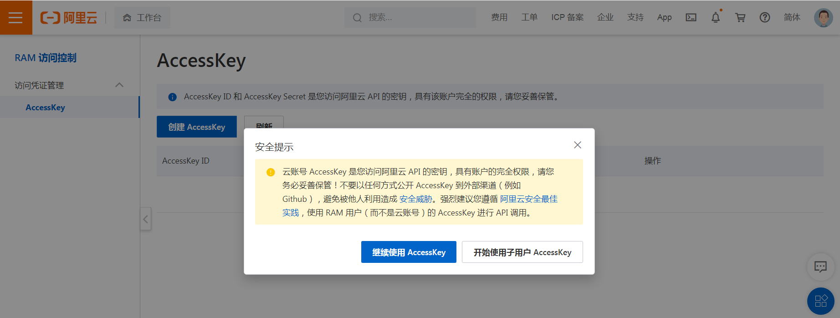Open the 工单 menu

[529, 17]
